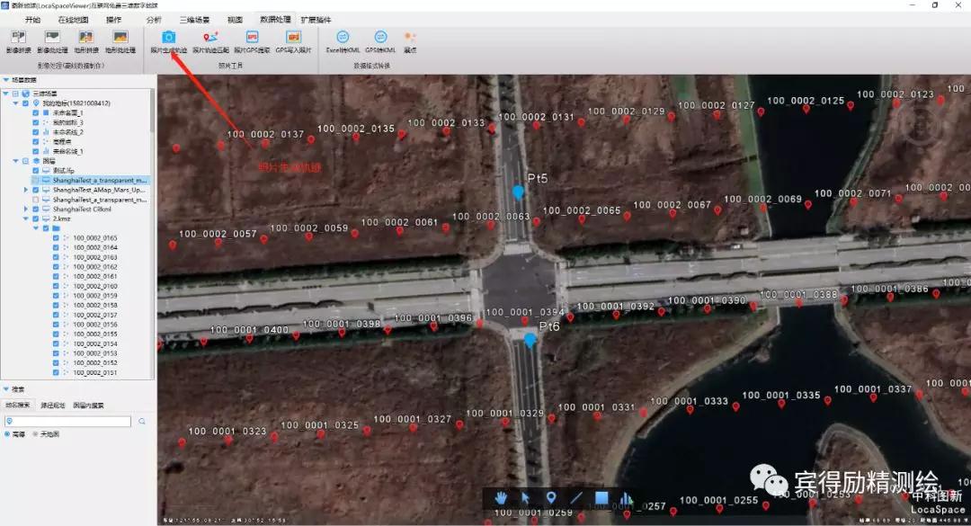Pick the line drawing tool in map toolbar
This screenshot has height=526, width=971.
click(x=576, y=498)
